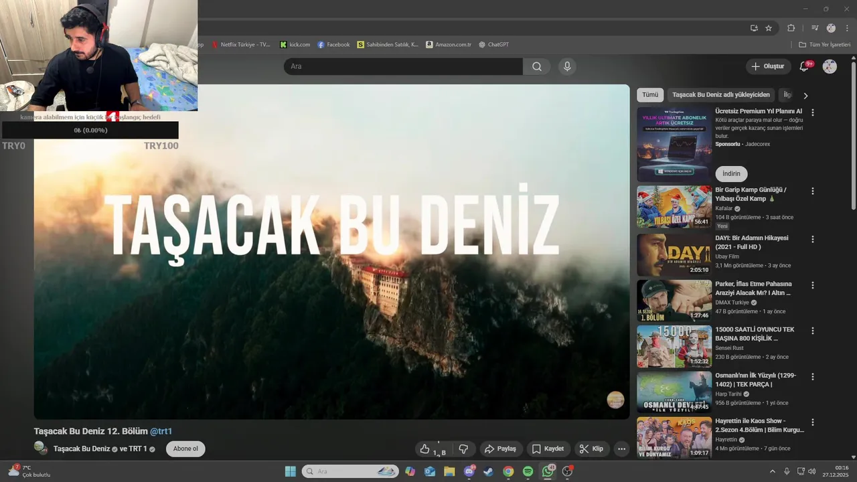
Task: Open more actions (three dots) under video
Action: point(622,449)
